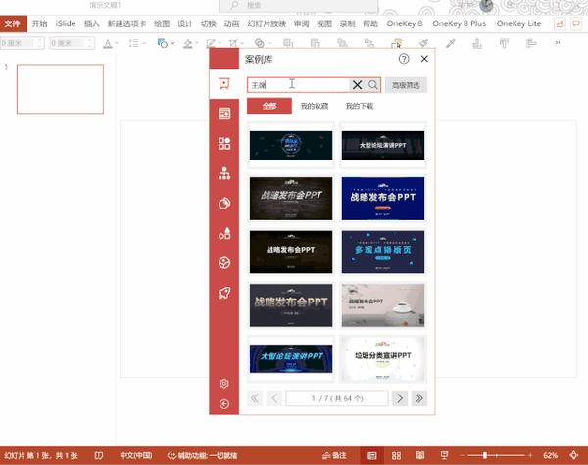Image resolution: width=588 pixels, height=465 pixels.
Task: Open the font color dropdown arrow
Action: [117, 43]
